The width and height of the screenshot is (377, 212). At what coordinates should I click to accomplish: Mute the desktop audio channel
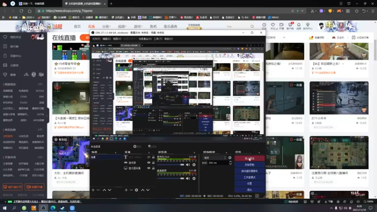click(x=188, y=179)
